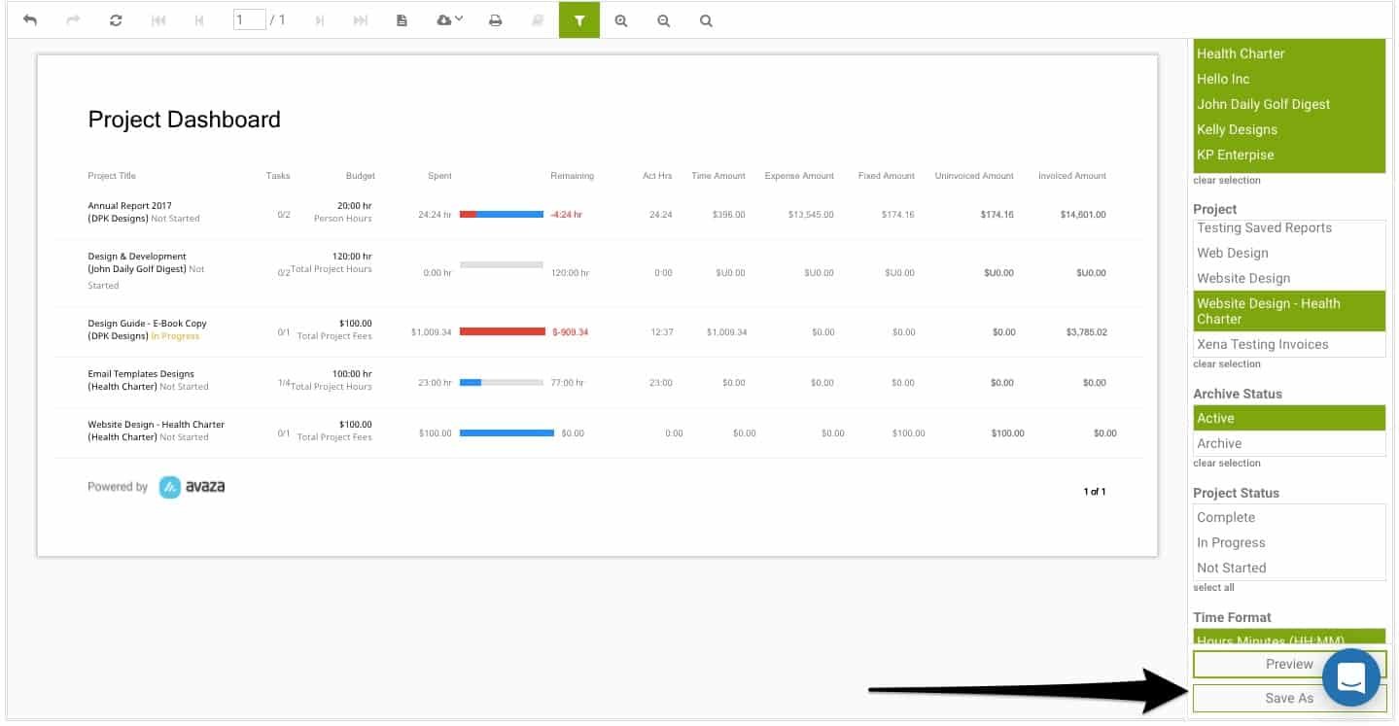
Task: Click the search magnifier icon in toolbar
Action: click(x=707, y=19)
